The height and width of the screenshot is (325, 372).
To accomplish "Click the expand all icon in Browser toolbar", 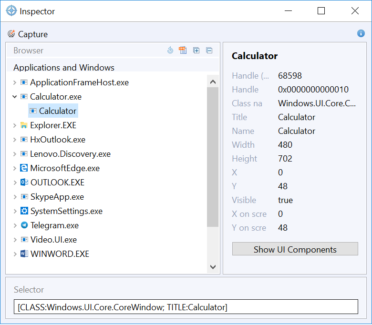I will point(196,50).
